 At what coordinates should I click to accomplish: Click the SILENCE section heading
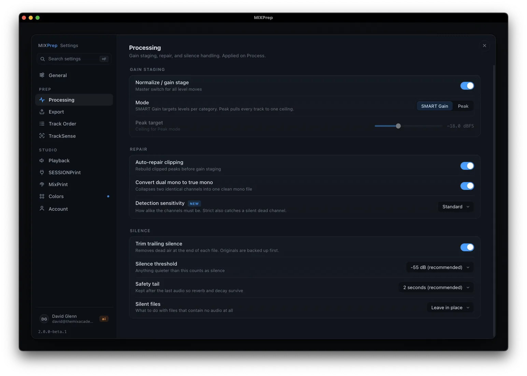(x=140, y=231)
